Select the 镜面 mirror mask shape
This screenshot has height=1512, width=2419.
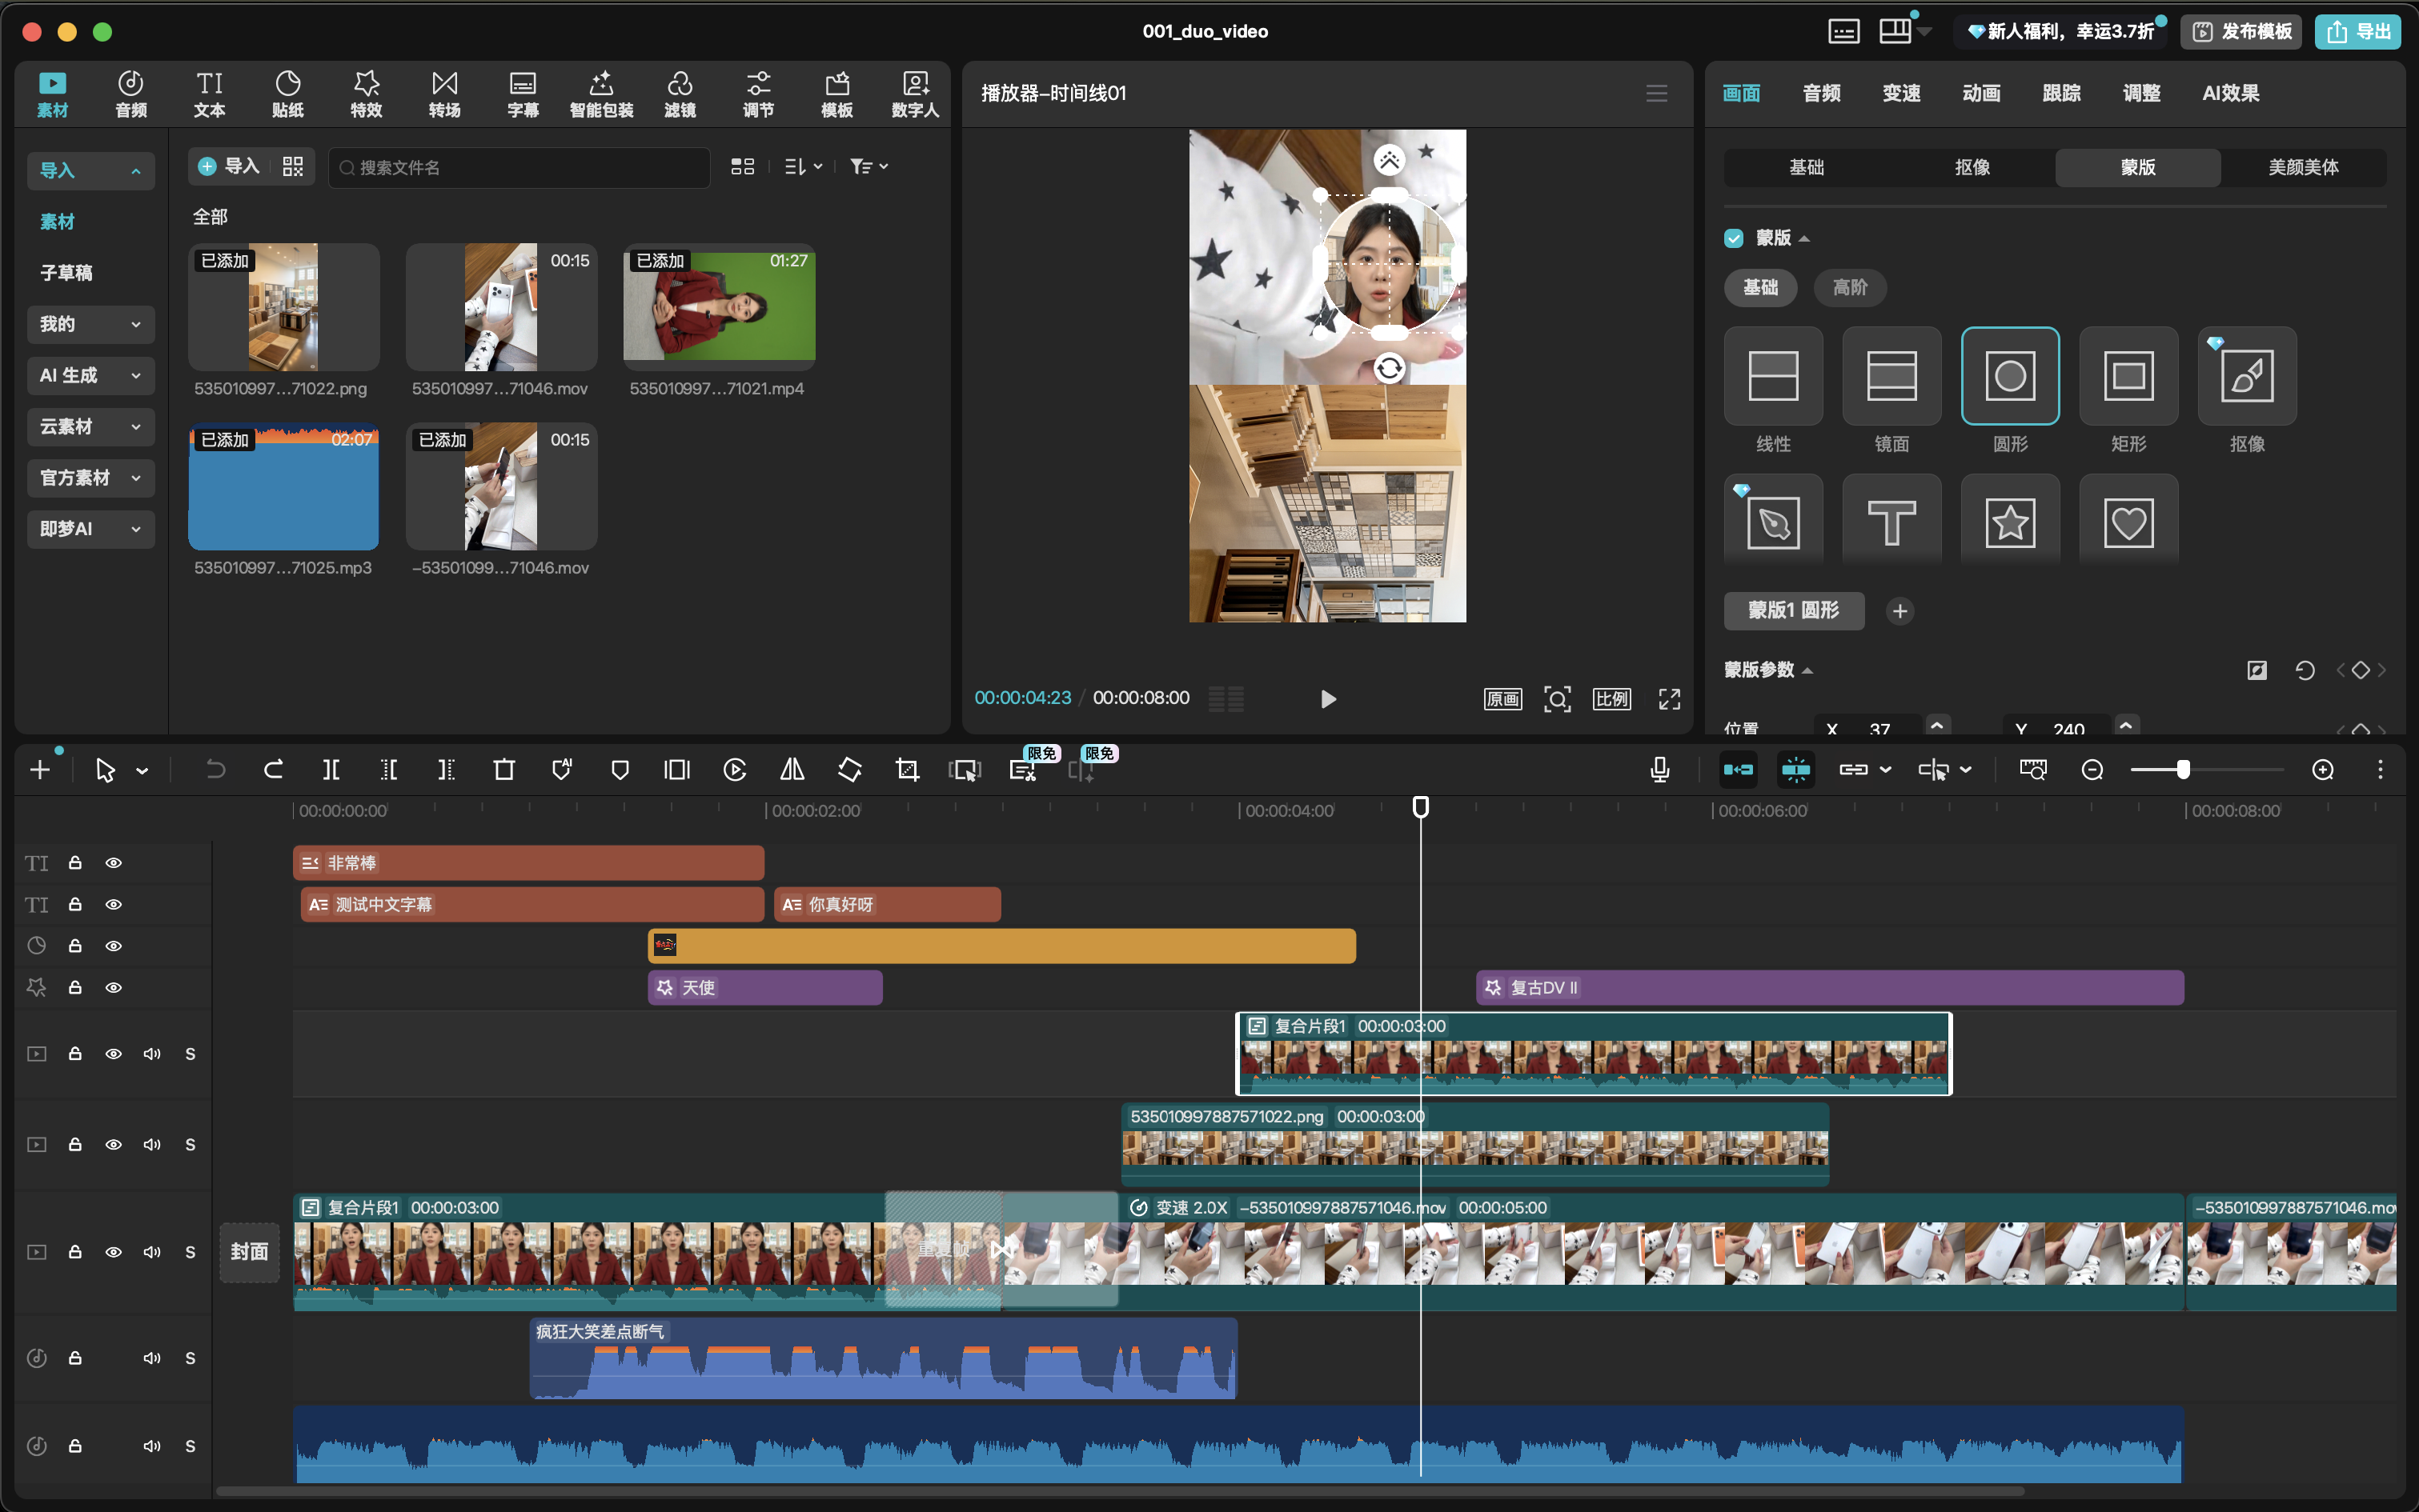click(1891, 376)
